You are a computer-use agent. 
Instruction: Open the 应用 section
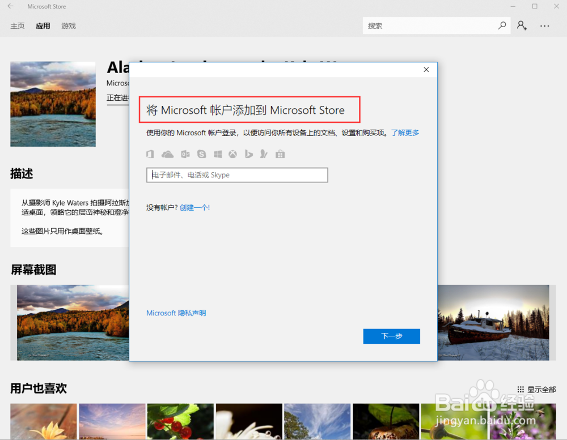[43, 25]
